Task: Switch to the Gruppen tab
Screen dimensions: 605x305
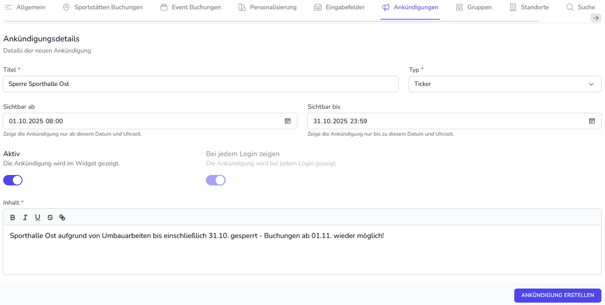Action: pyautogui.click(x=474, y=7)
